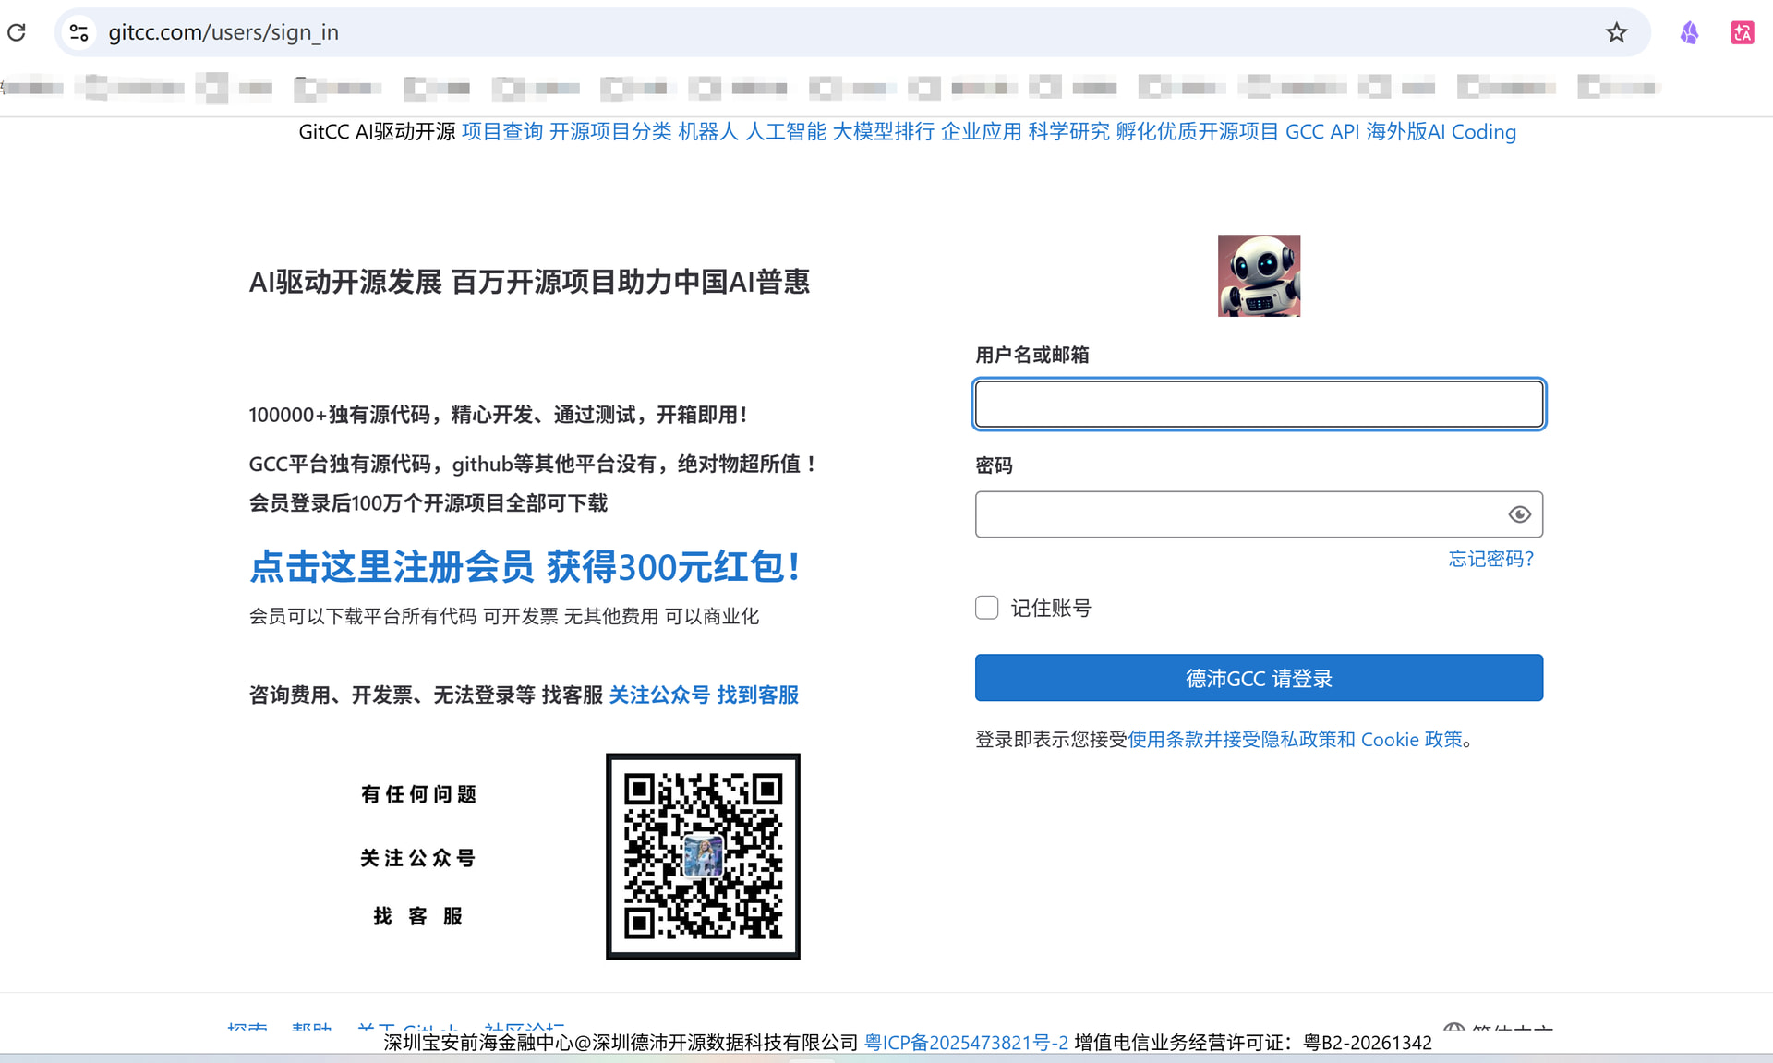Show the password with the eye icon
This screenshot has width=1773, height=1063.
(x=1519, y=514)
